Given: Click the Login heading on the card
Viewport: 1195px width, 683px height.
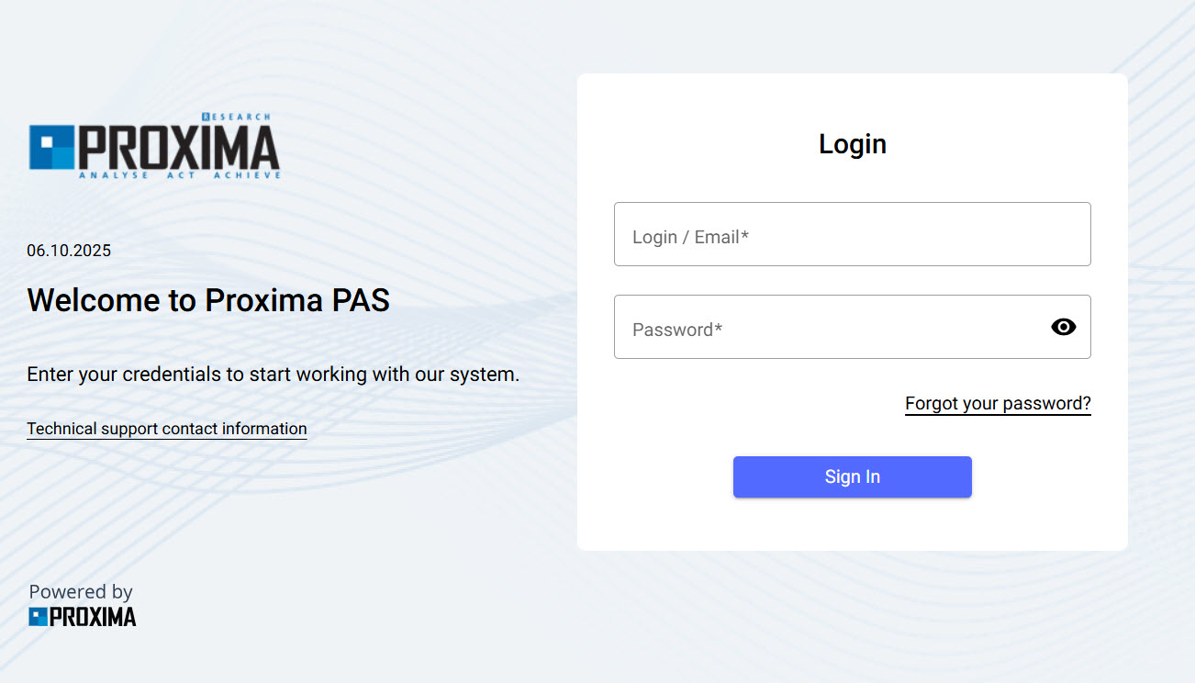Looking at the screenshot, I should 852,143.
